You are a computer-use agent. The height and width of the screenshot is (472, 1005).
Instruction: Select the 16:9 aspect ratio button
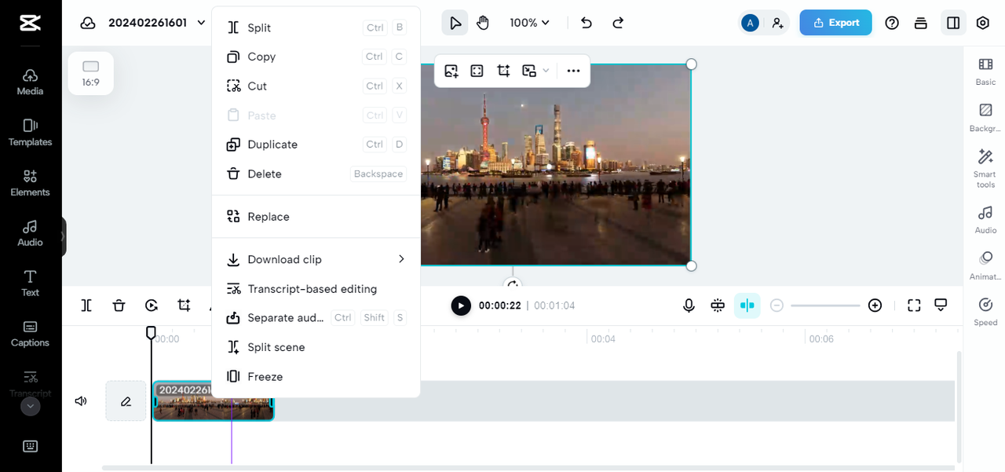pos(91,73)
